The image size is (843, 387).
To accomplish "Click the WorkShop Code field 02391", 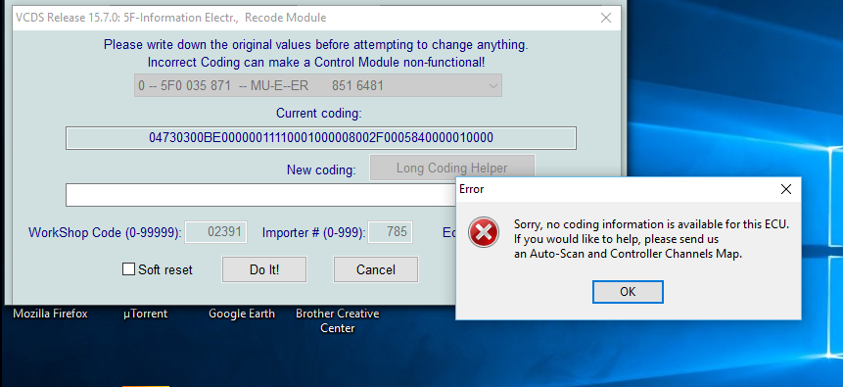I will 216,232.
